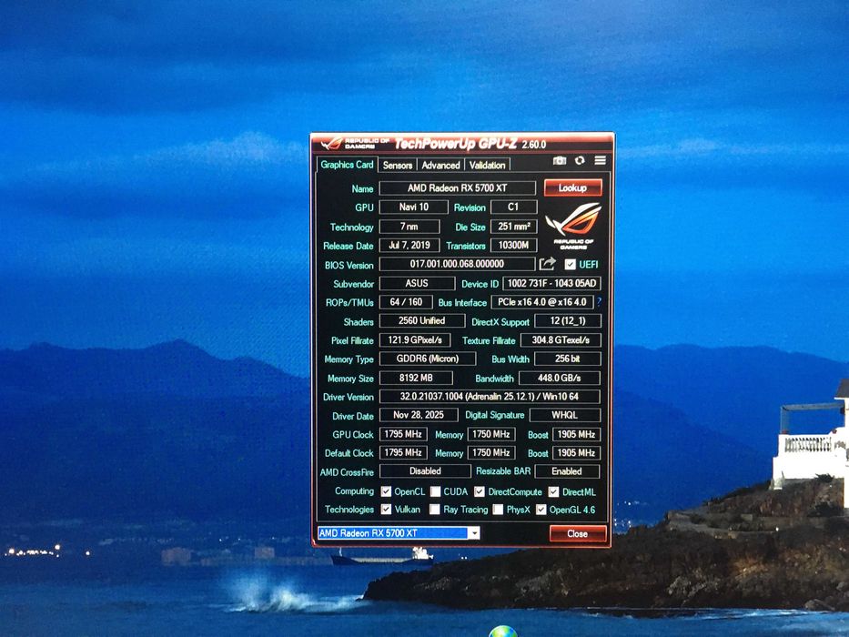Click the Bus Width value 256 bit
This screenshot has height=637, width=849.
pyautogui.click(x=568, y=359)
